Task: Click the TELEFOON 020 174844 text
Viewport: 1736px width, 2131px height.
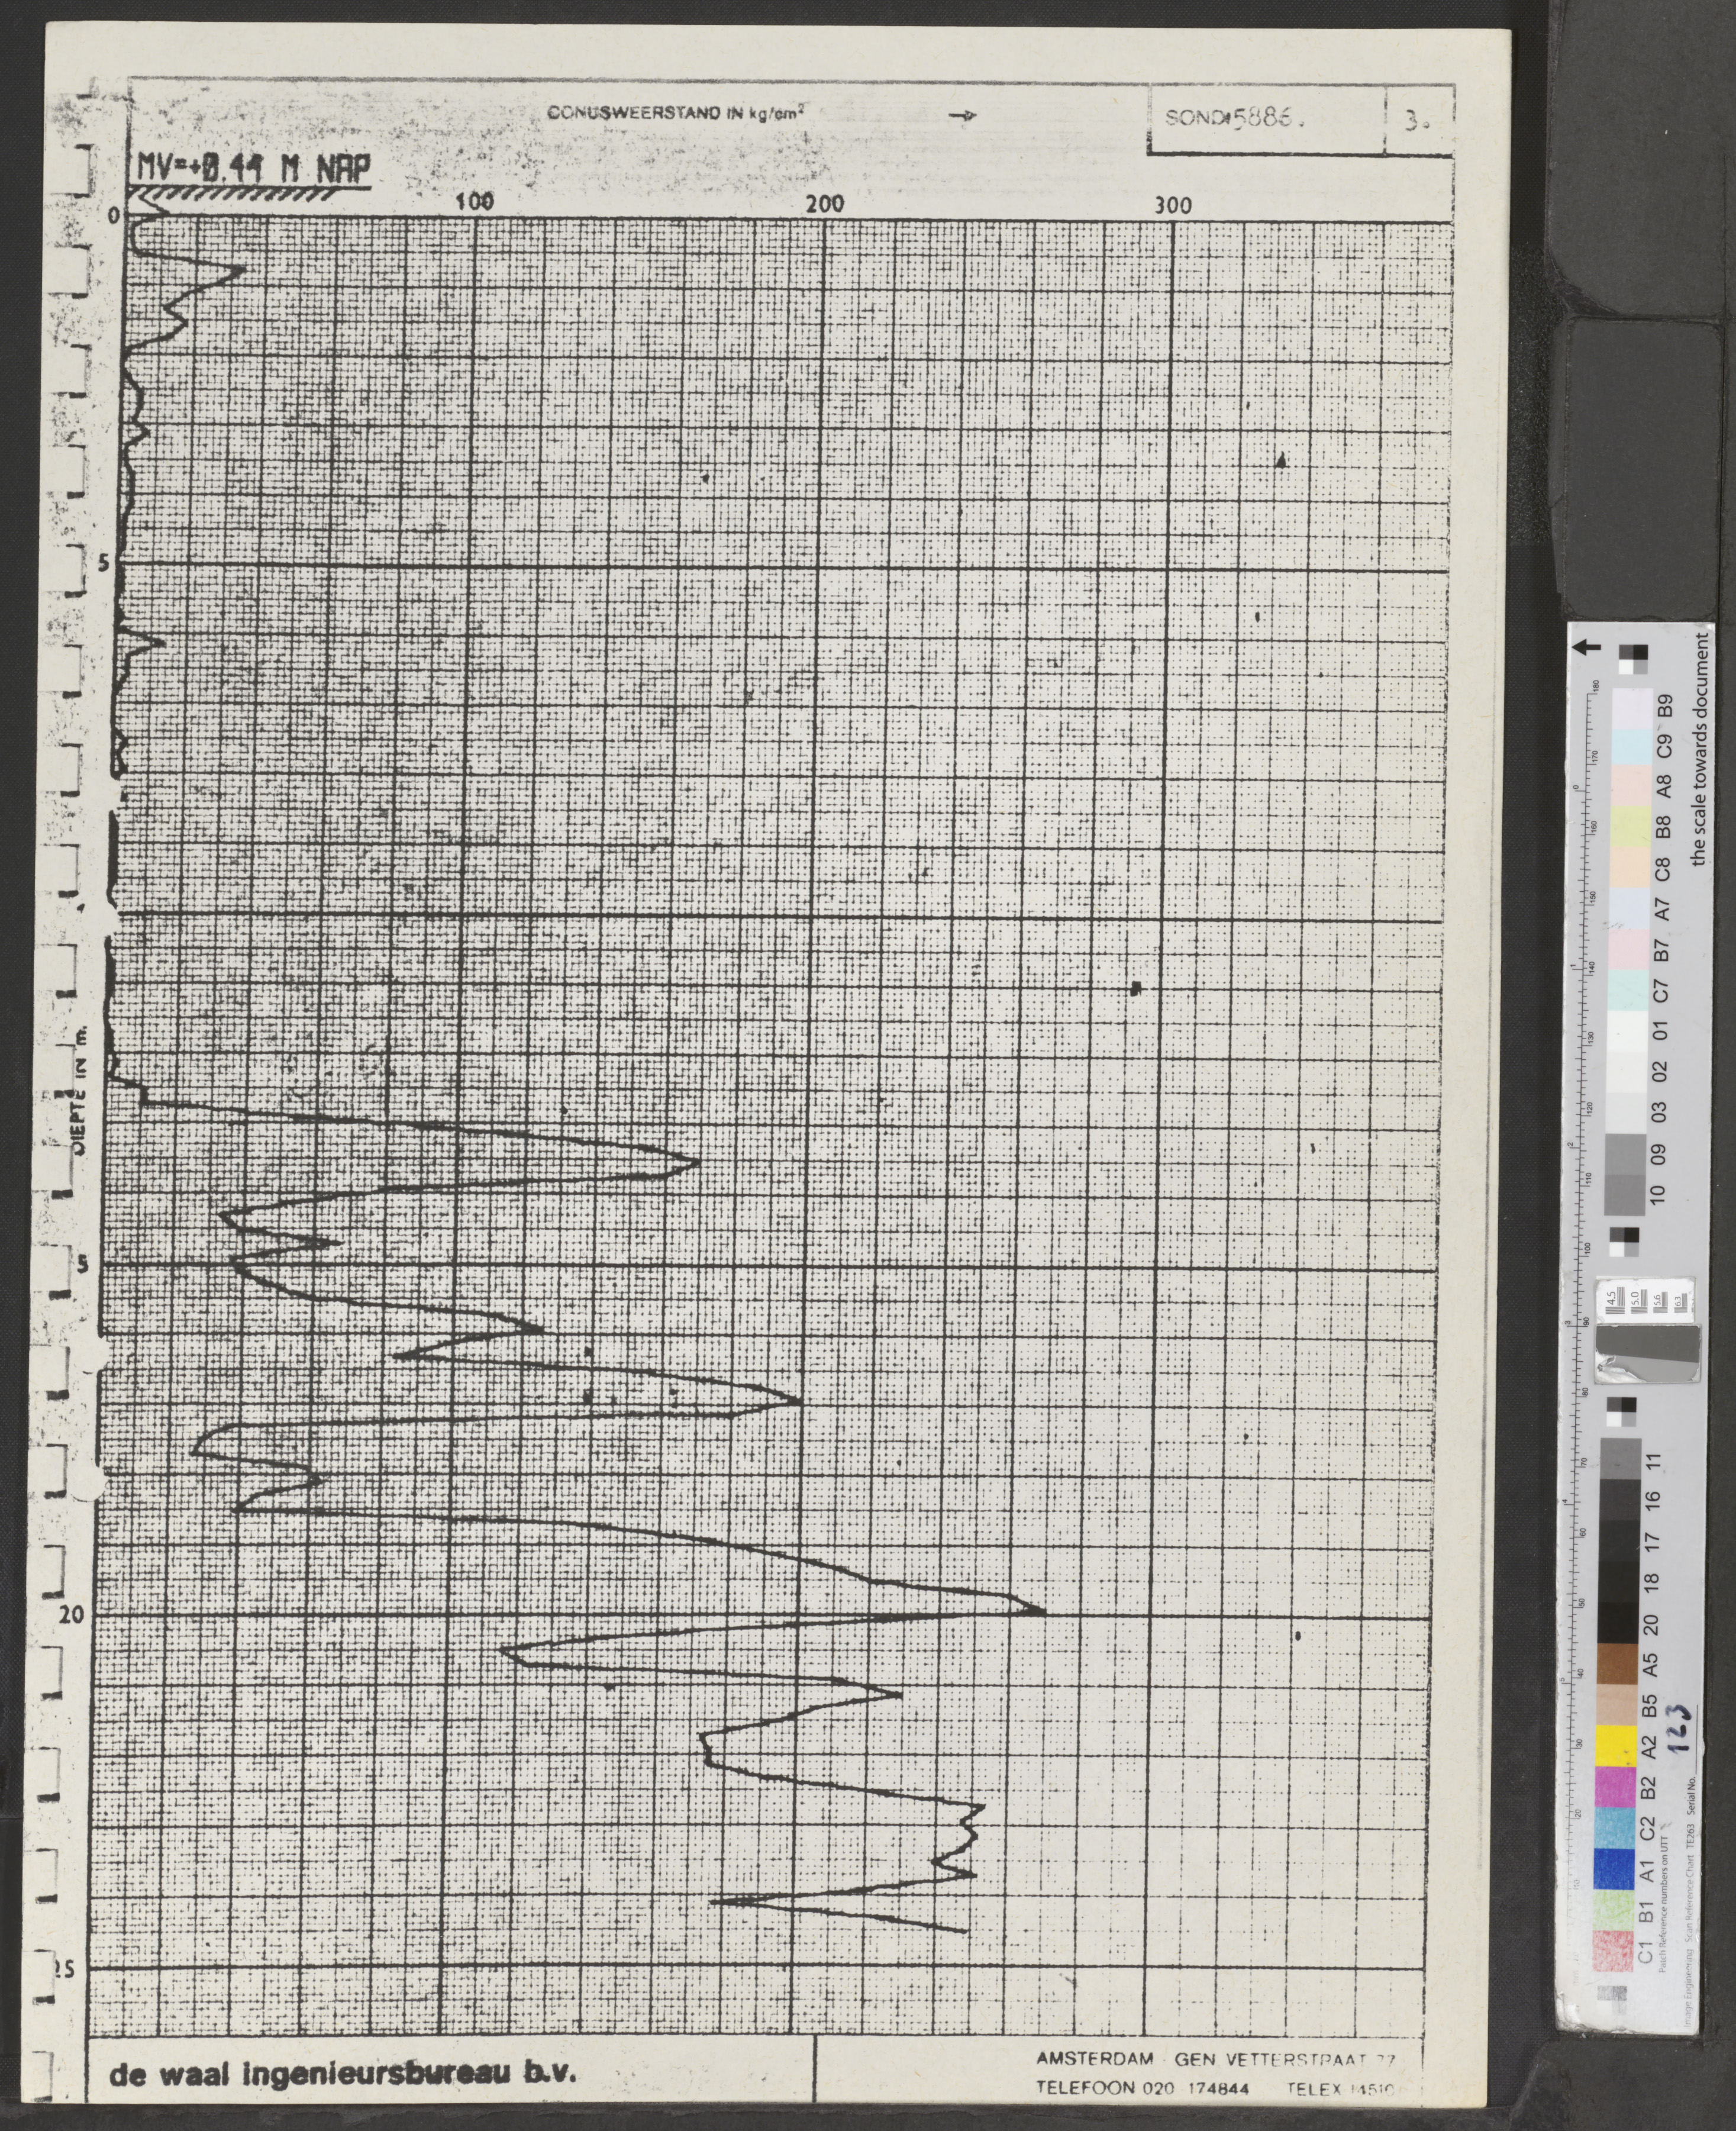Action: [x=1144, y=2087]
